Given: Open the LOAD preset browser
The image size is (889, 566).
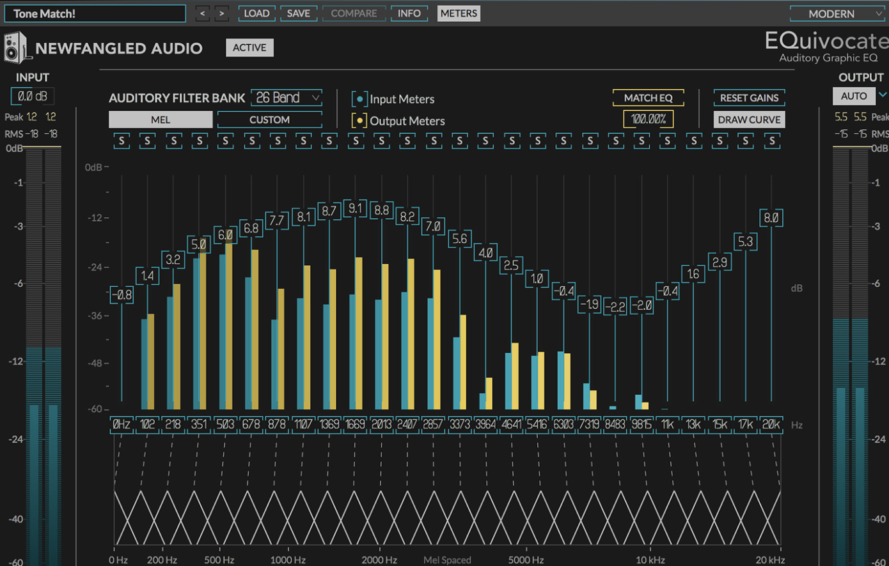Looking at the screenshot, I should pyautogui.click(x=256, y=13).
